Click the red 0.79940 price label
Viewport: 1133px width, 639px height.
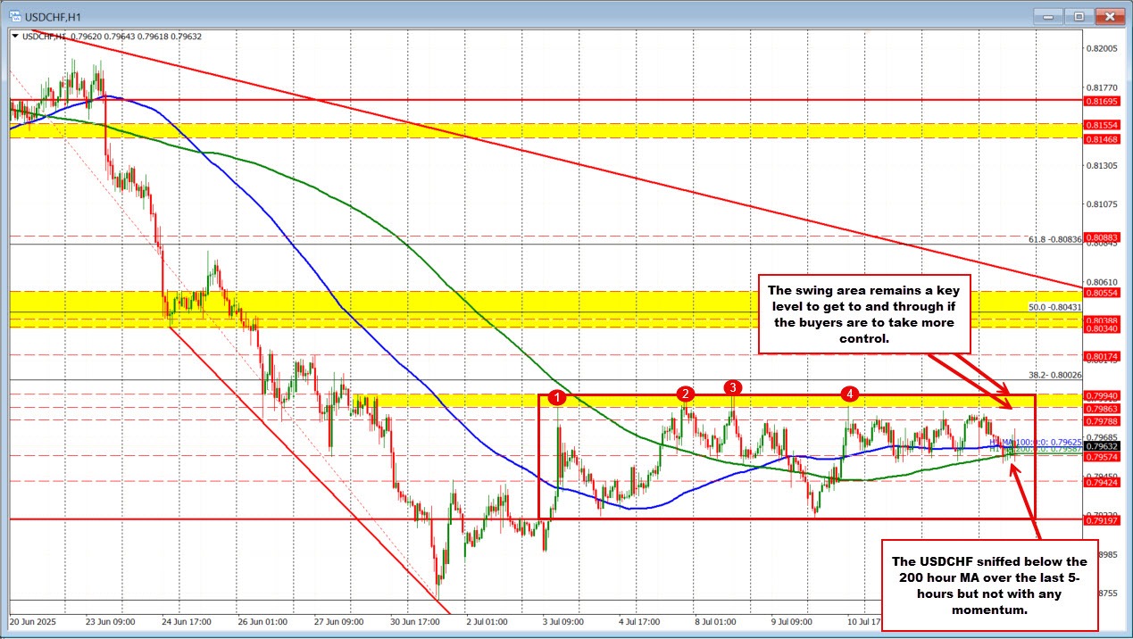pyautogui.click(x=1100, y=394)
